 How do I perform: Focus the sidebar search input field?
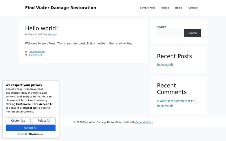(169, 33)
